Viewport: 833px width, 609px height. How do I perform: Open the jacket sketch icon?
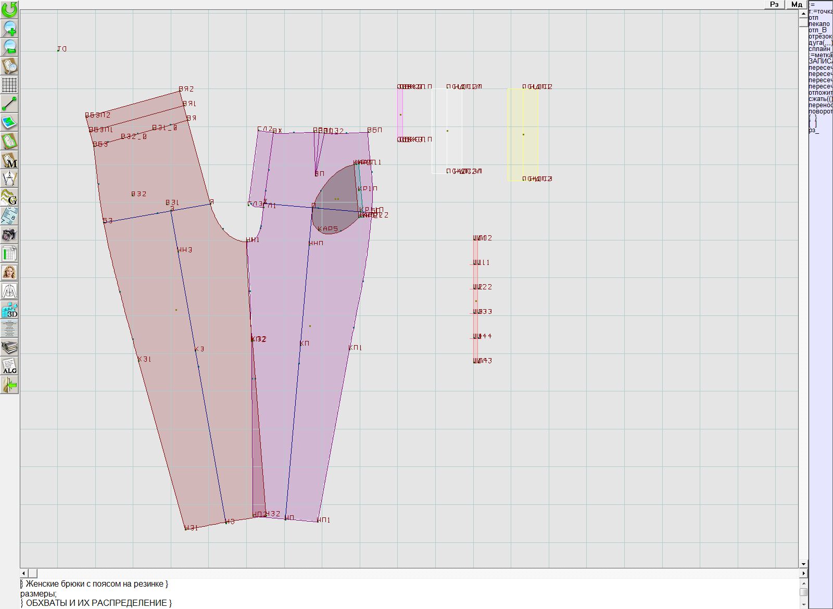pos(9,291)
